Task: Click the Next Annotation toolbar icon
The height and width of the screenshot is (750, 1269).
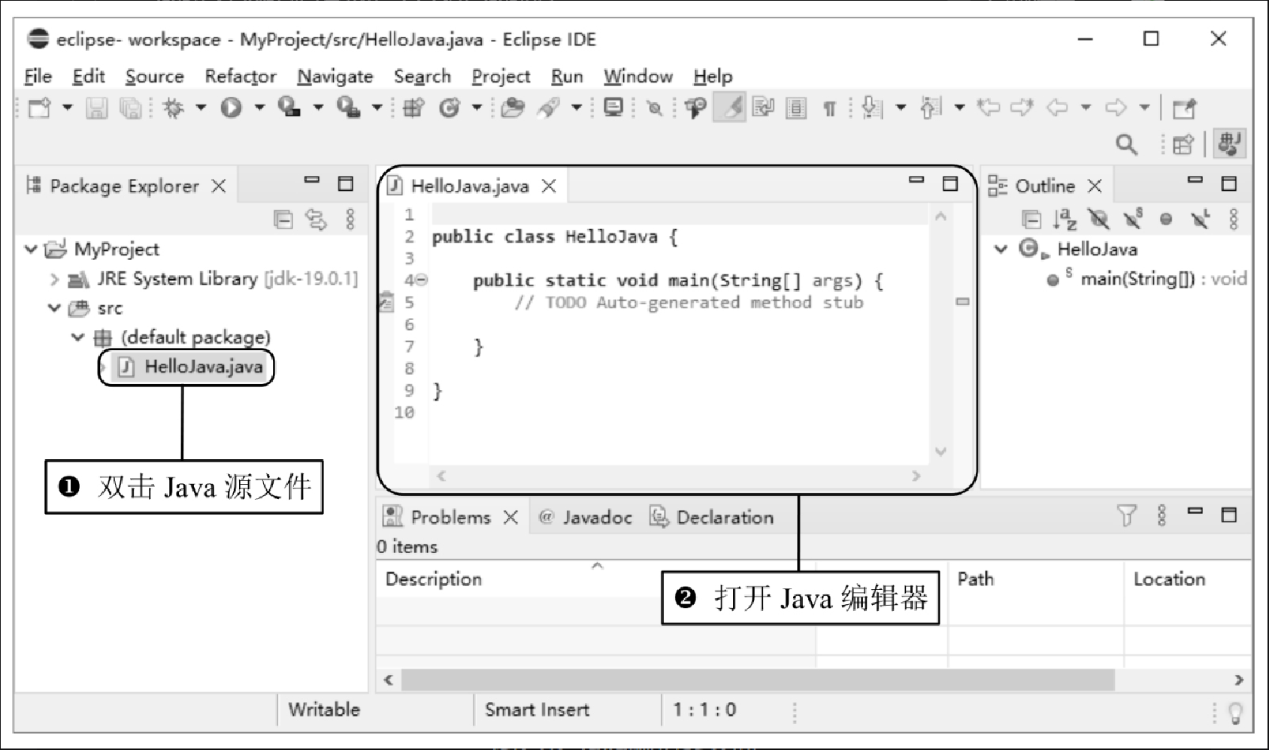Action: tap(872, 108)
